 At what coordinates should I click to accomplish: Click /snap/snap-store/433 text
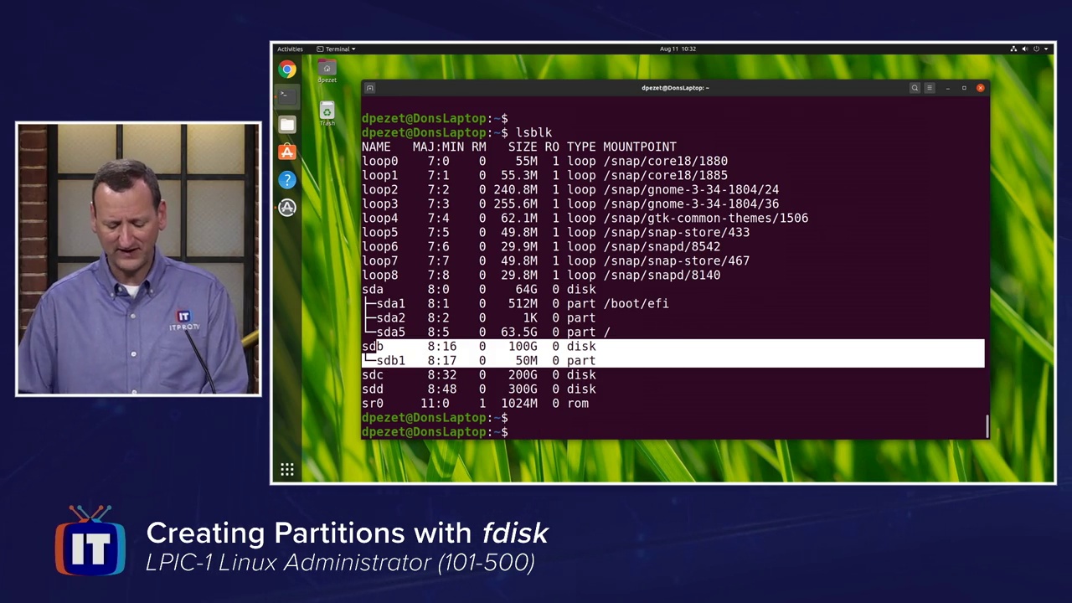click(677, 232)
